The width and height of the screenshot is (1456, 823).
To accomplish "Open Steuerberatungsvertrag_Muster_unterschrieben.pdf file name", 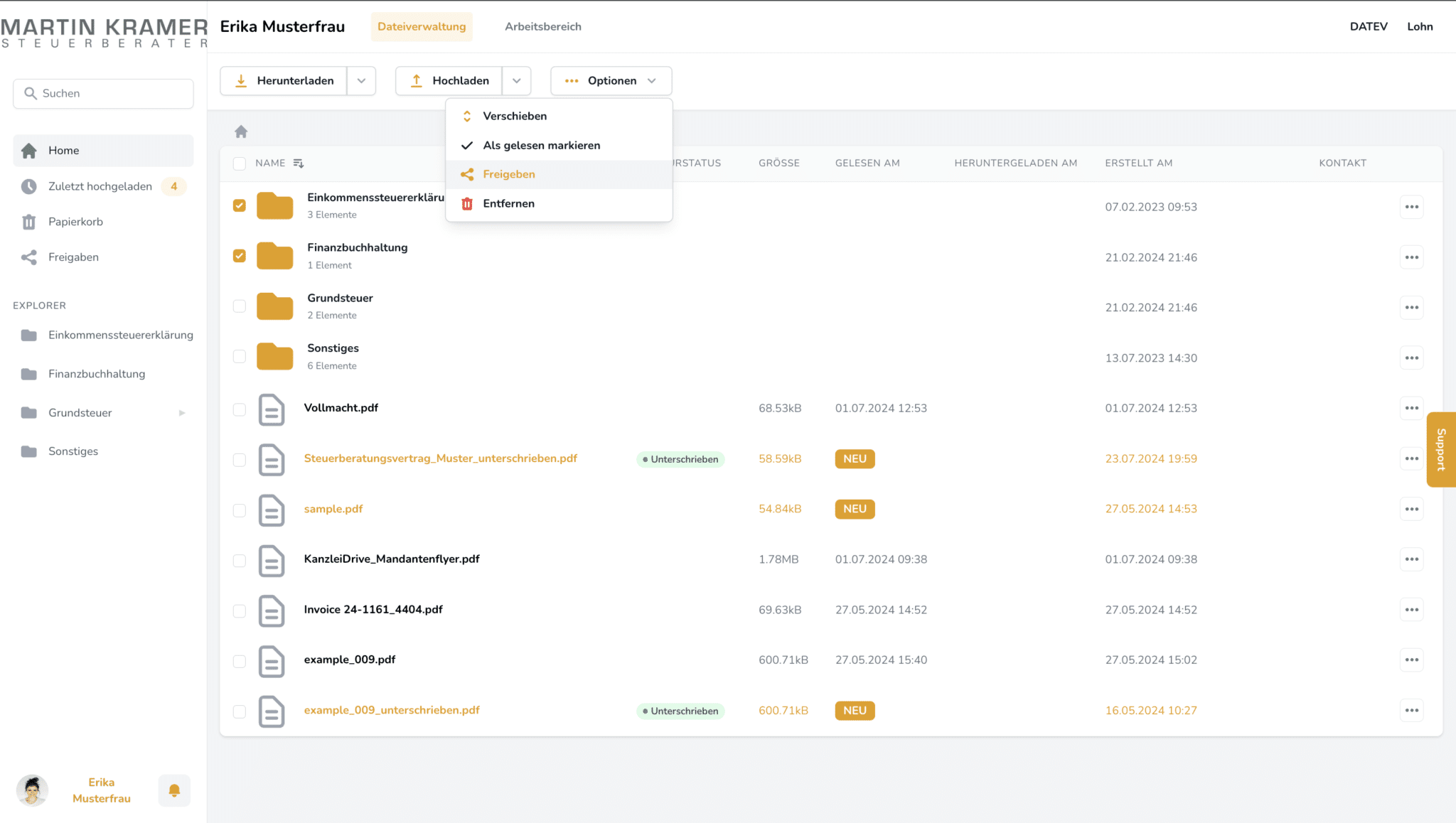I will 440,458.
